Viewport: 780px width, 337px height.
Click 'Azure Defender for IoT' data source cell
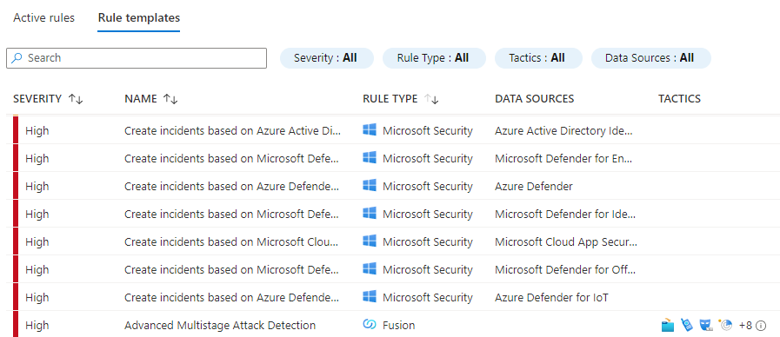tap(551, 298)
